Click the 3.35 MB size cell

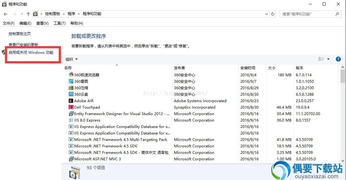tap(284, 152)
